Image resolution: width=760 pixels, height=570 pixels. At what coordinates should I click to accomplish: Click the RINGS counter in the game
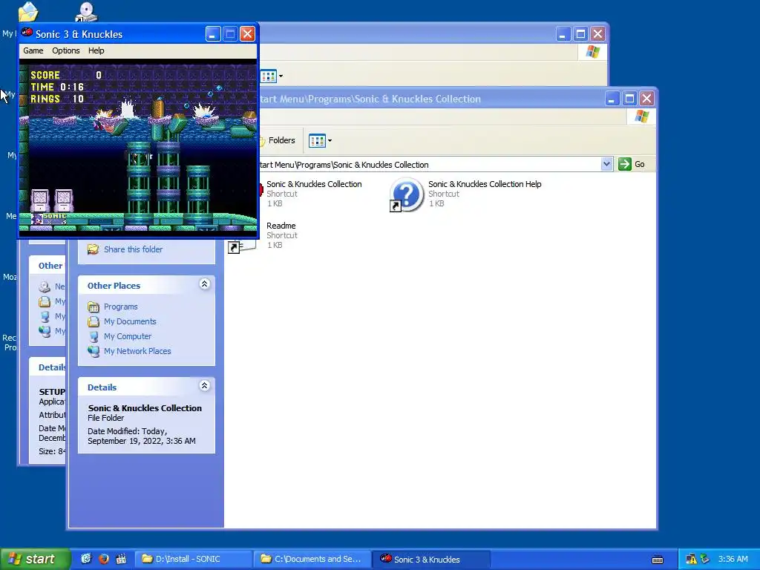[57, 99]
